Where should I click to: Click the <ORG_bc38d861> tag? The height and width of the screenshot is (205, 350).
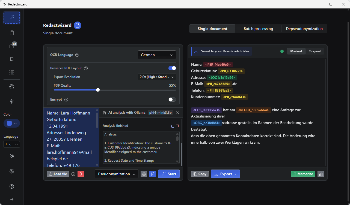tap(206, 123)
